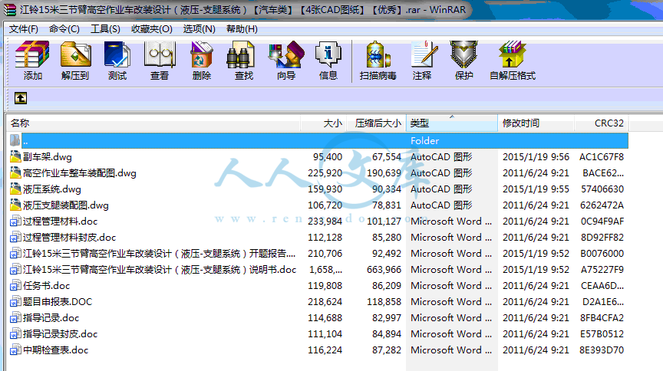Sort by the 类型 column header
Viewport: 663px width, 371px height.
(x=451, y=123)
